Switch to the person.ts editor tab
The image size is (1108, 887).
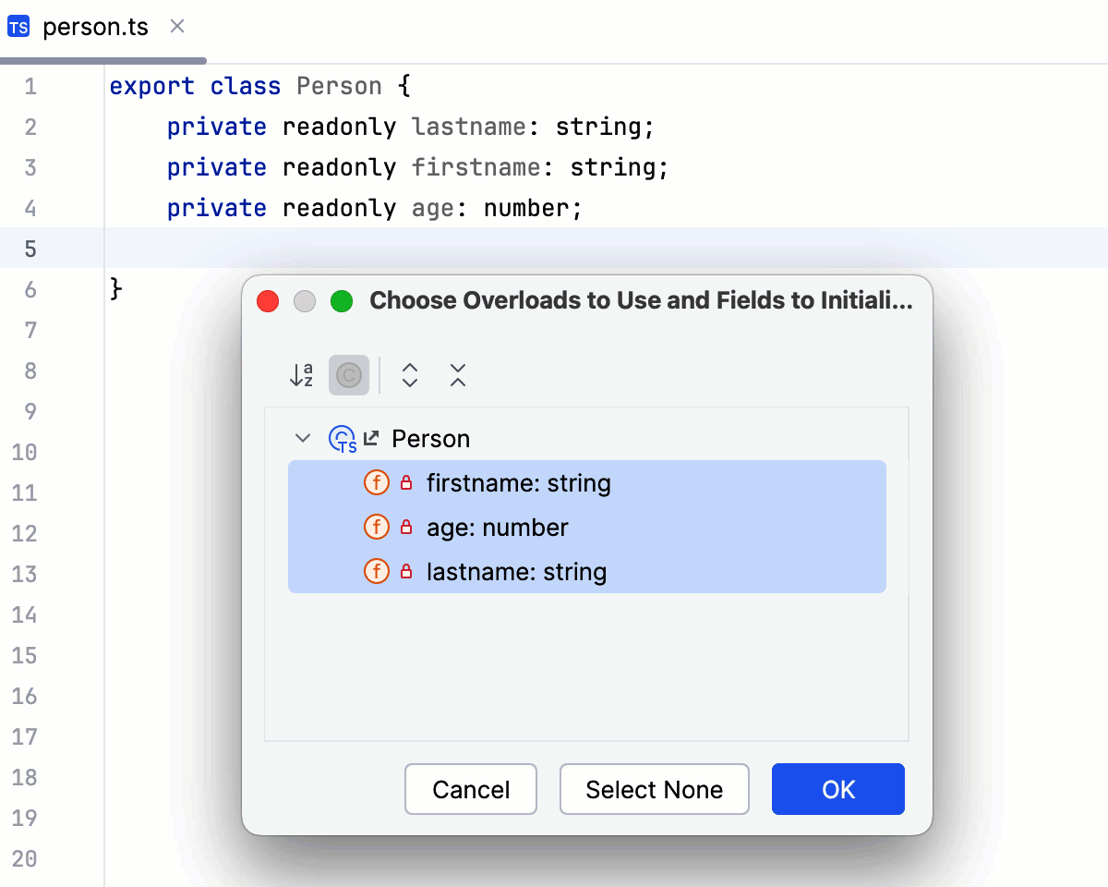click(x=95, y=27)
